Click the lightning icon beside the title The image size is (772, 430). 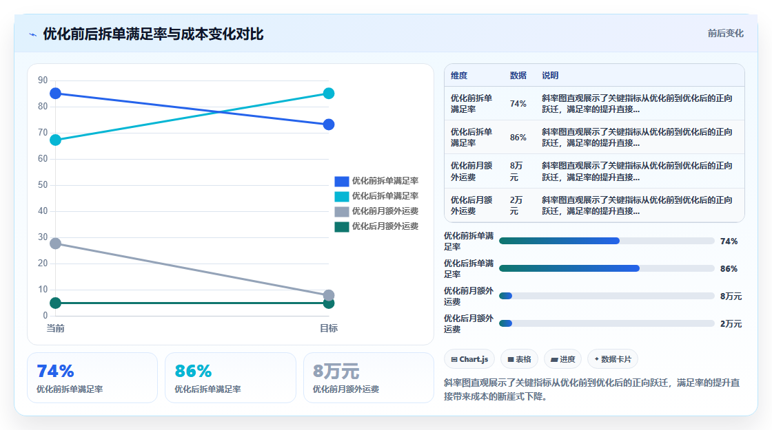(x=33, y=34)
